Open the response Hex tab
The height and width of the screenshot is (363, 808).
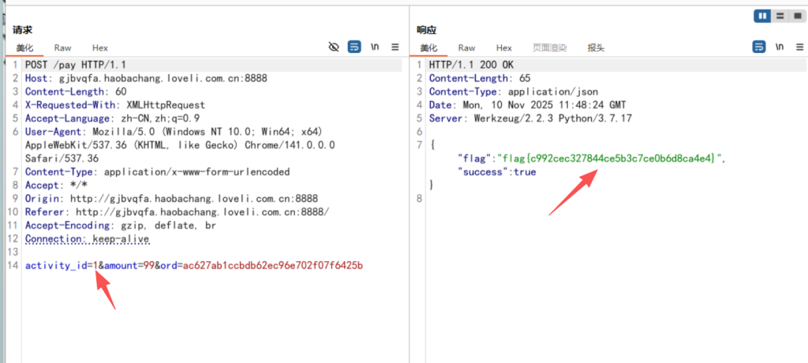tap(504, 48)
